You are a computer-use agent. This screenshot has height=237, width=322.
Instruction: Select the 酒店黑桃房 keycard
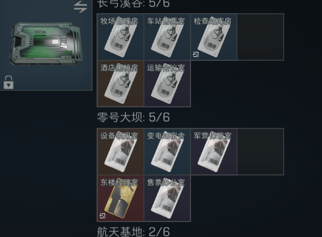120,84
